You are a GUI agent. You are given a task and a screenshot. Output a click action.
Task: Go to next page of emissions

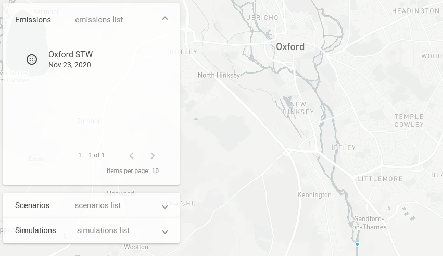153,156
